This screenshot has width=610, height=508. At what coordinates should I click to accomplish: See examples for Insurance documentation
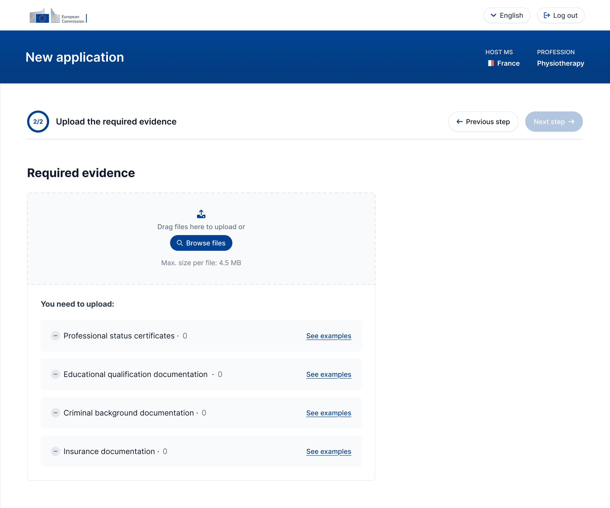point(328,451)
